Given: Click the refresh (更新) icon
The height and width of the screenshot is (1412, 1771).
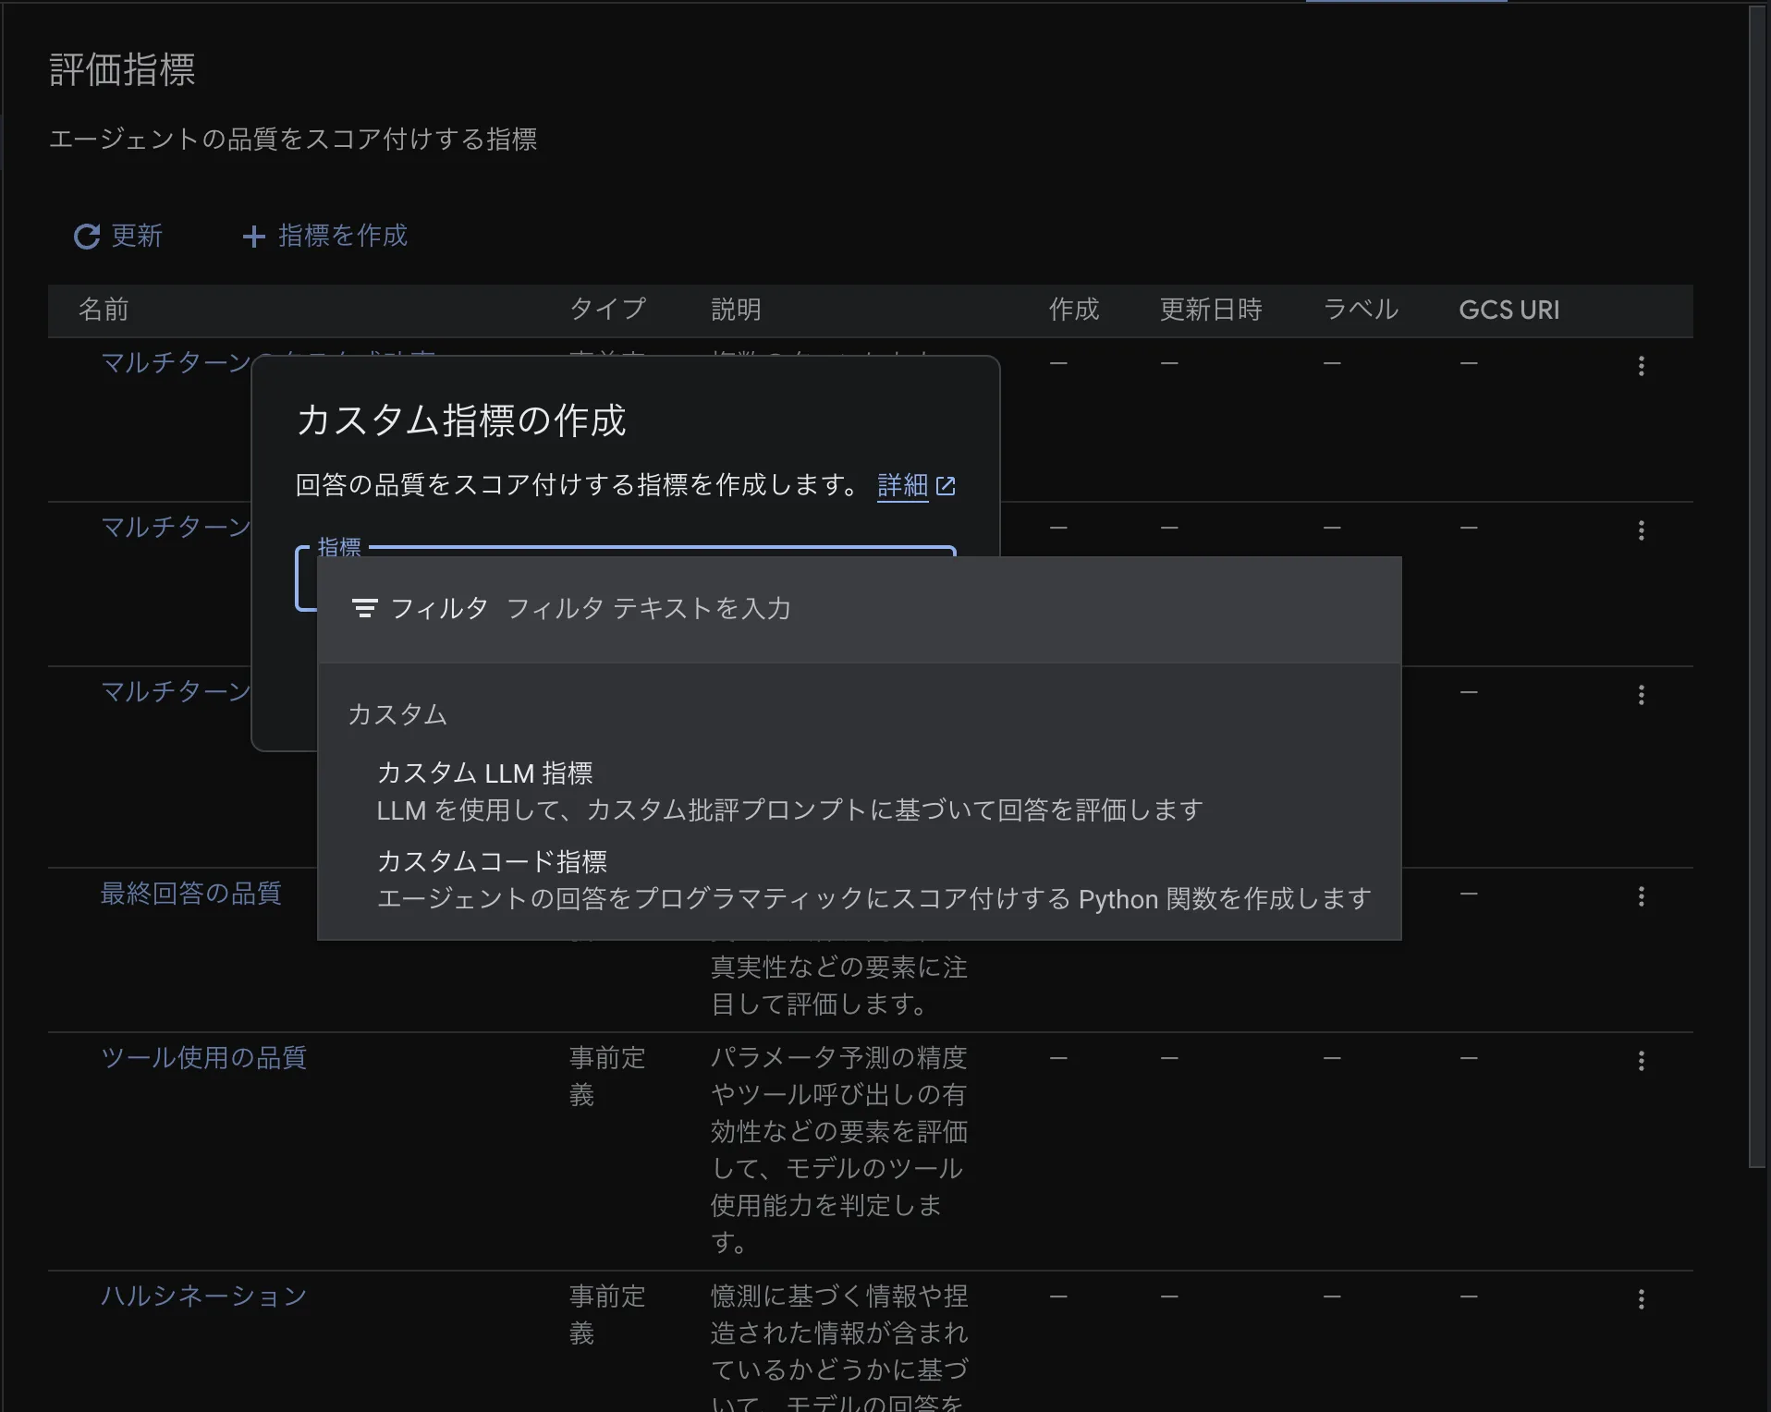Looking at the screenshot, I should (87, 237).
